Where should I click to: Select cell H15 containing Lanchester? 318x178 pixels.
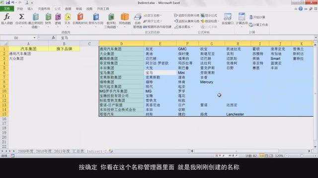pyautogui.click(x=238, y=114)
